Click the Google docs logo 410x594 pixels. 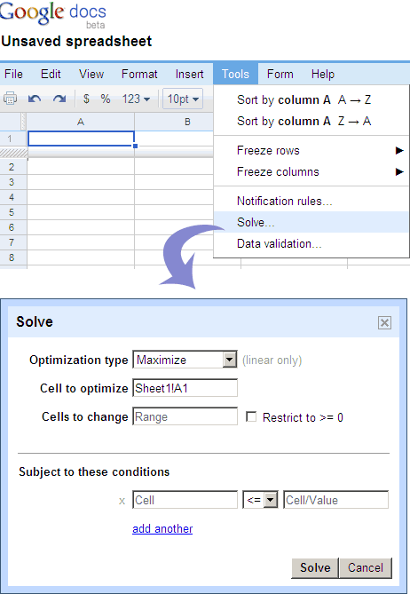point(53,14)
